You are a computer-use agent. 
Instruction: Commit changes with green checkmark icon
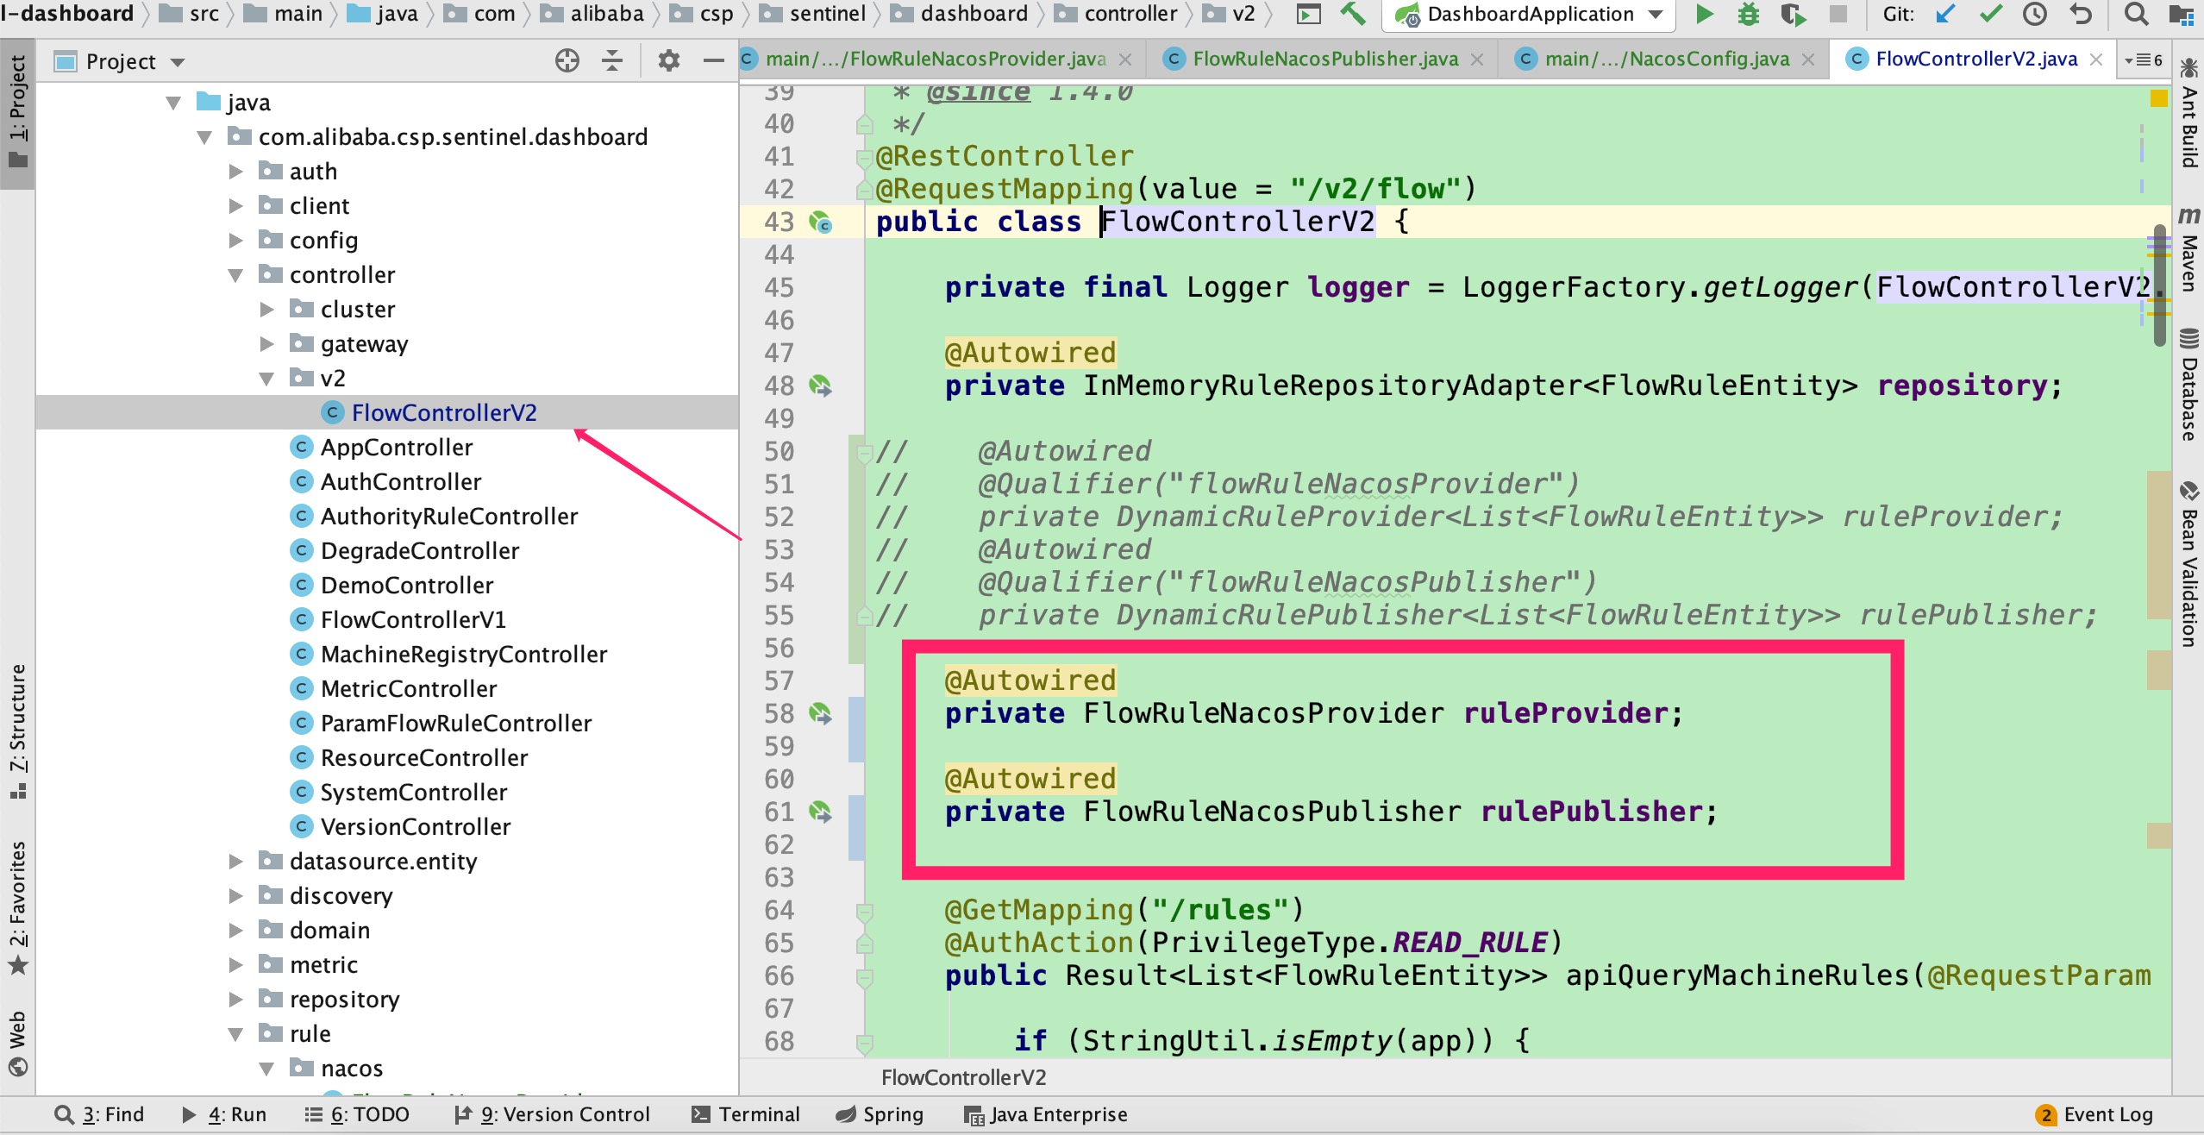pos(1991,14)
